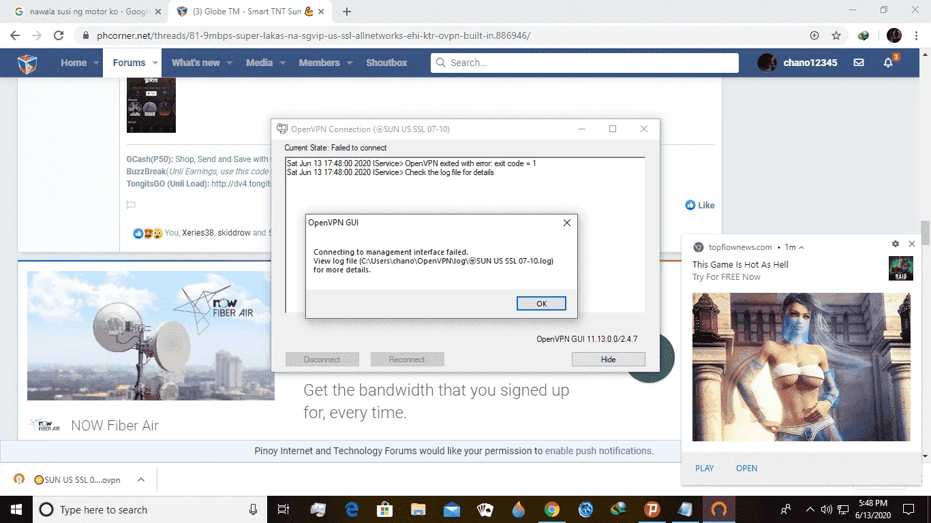Open the Solitaire cards app on taskbar
Viewport: 931px width, 523px height.
click(x=485, y=509)
